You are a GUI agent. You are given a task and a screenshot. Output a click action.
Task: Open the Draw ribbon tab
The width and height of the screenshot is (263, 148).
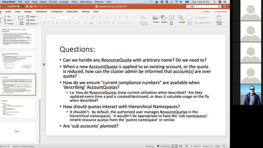coord(18,12)
